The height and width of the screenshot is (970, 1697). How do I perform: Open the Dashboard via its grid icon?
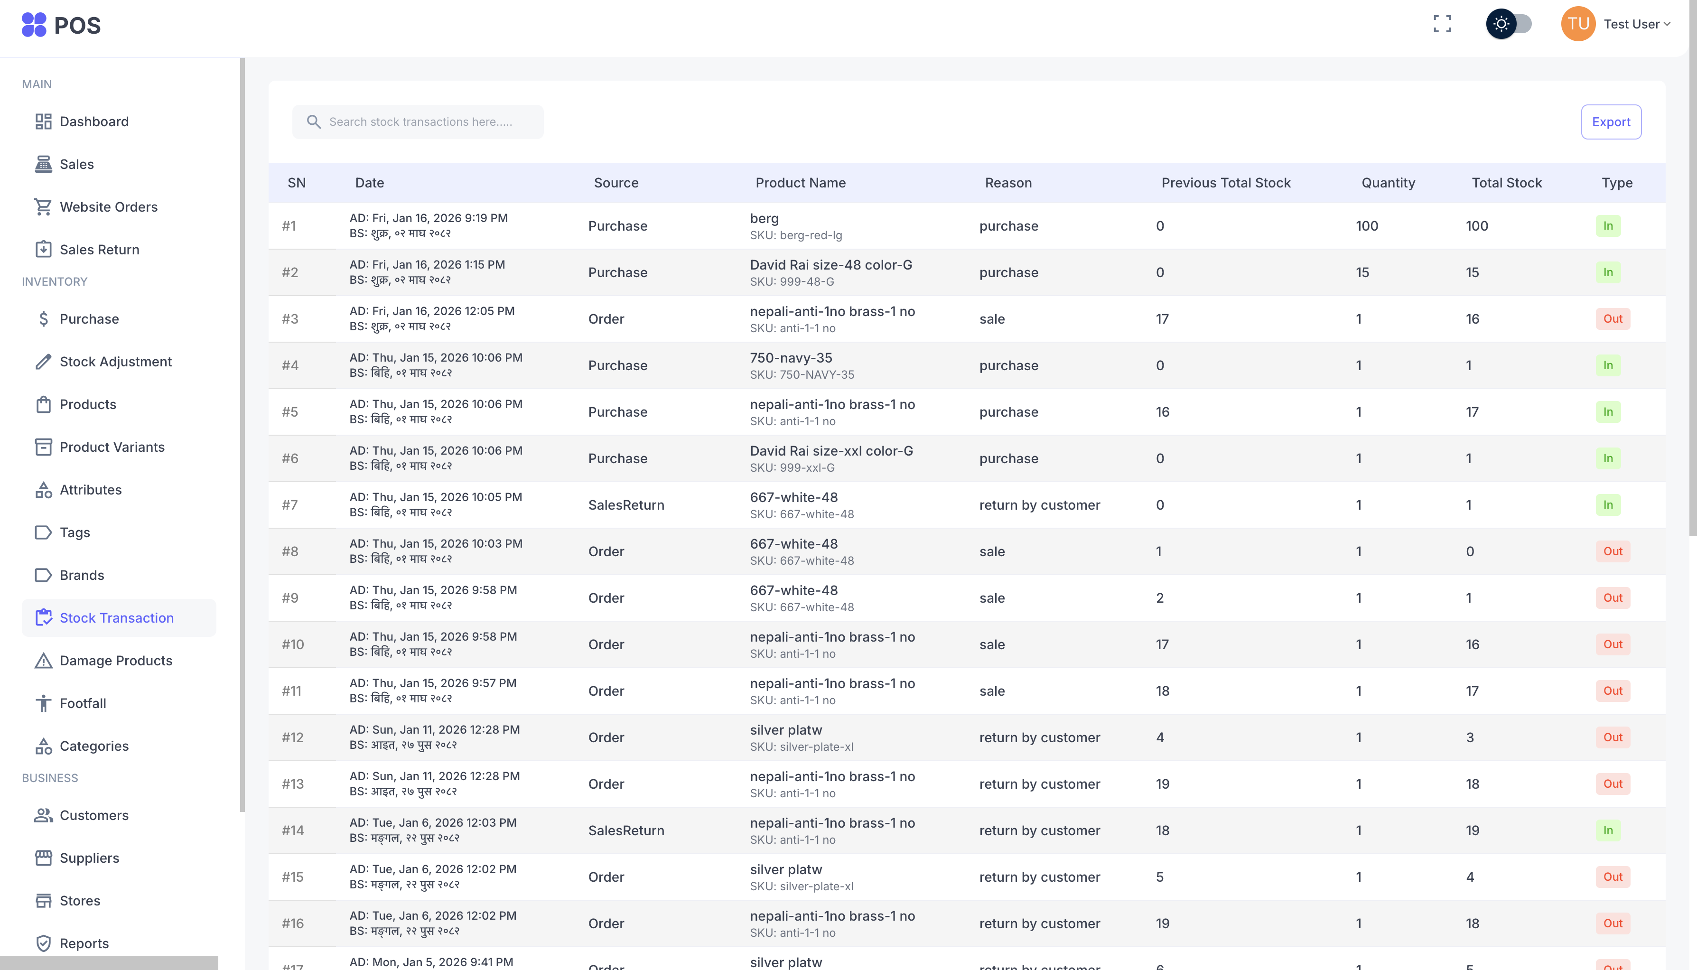click(x=44, y=121)
